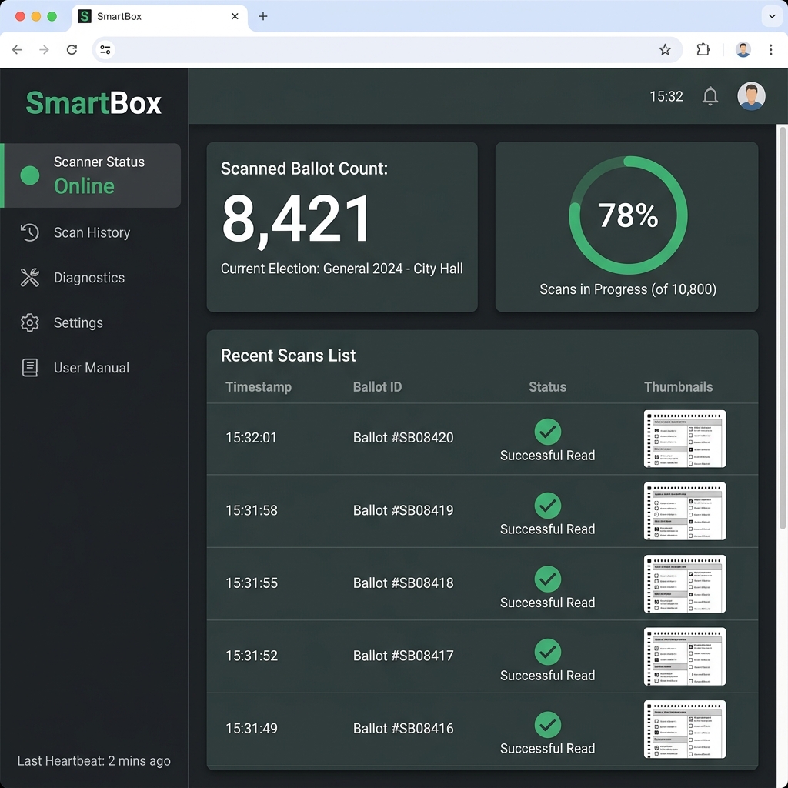
Task: Open the Settings gear icon
Action: 30,322
